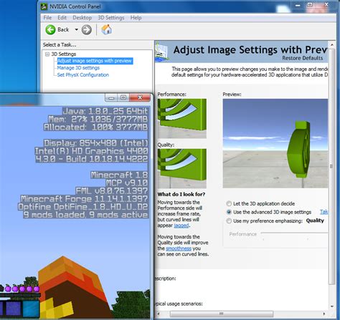
Task: Click horizontal scrollbar right arrow
Action: click(324, 314)
